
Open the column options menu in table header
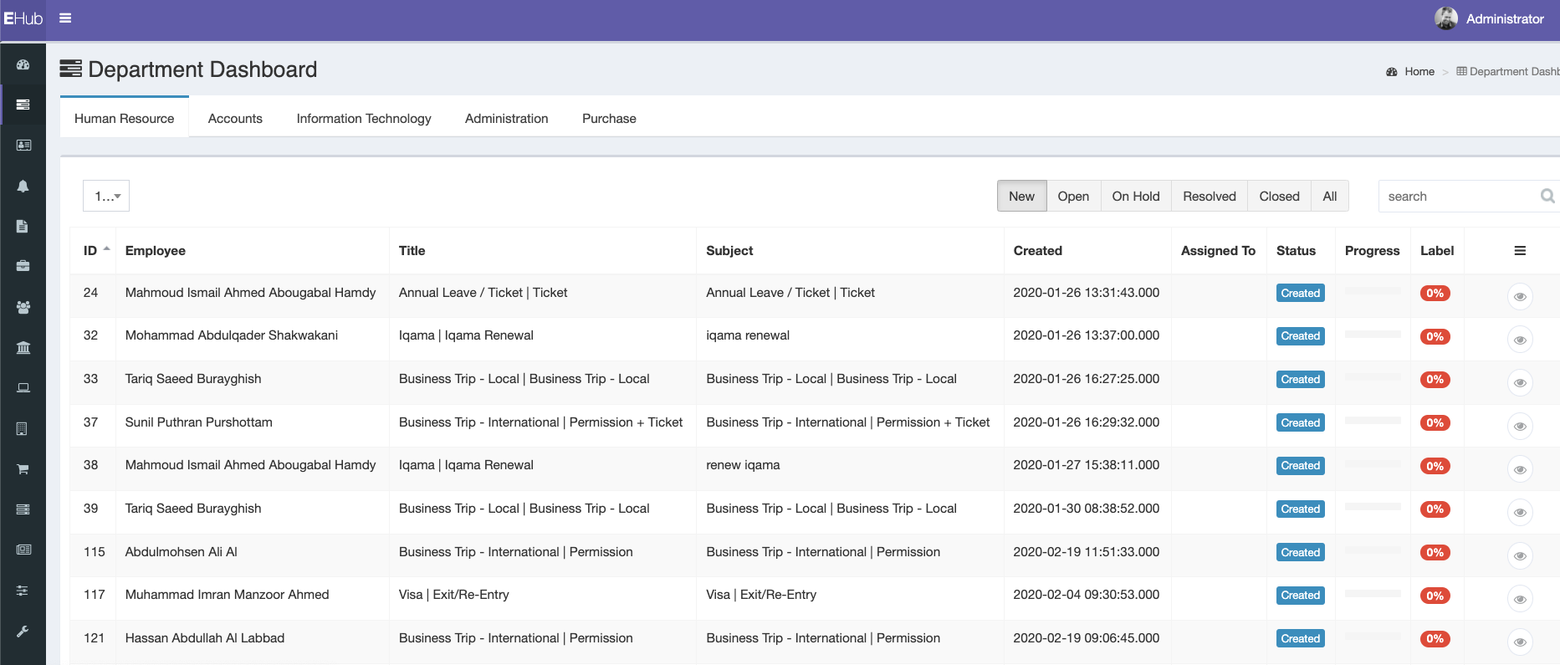(1520, 251)
